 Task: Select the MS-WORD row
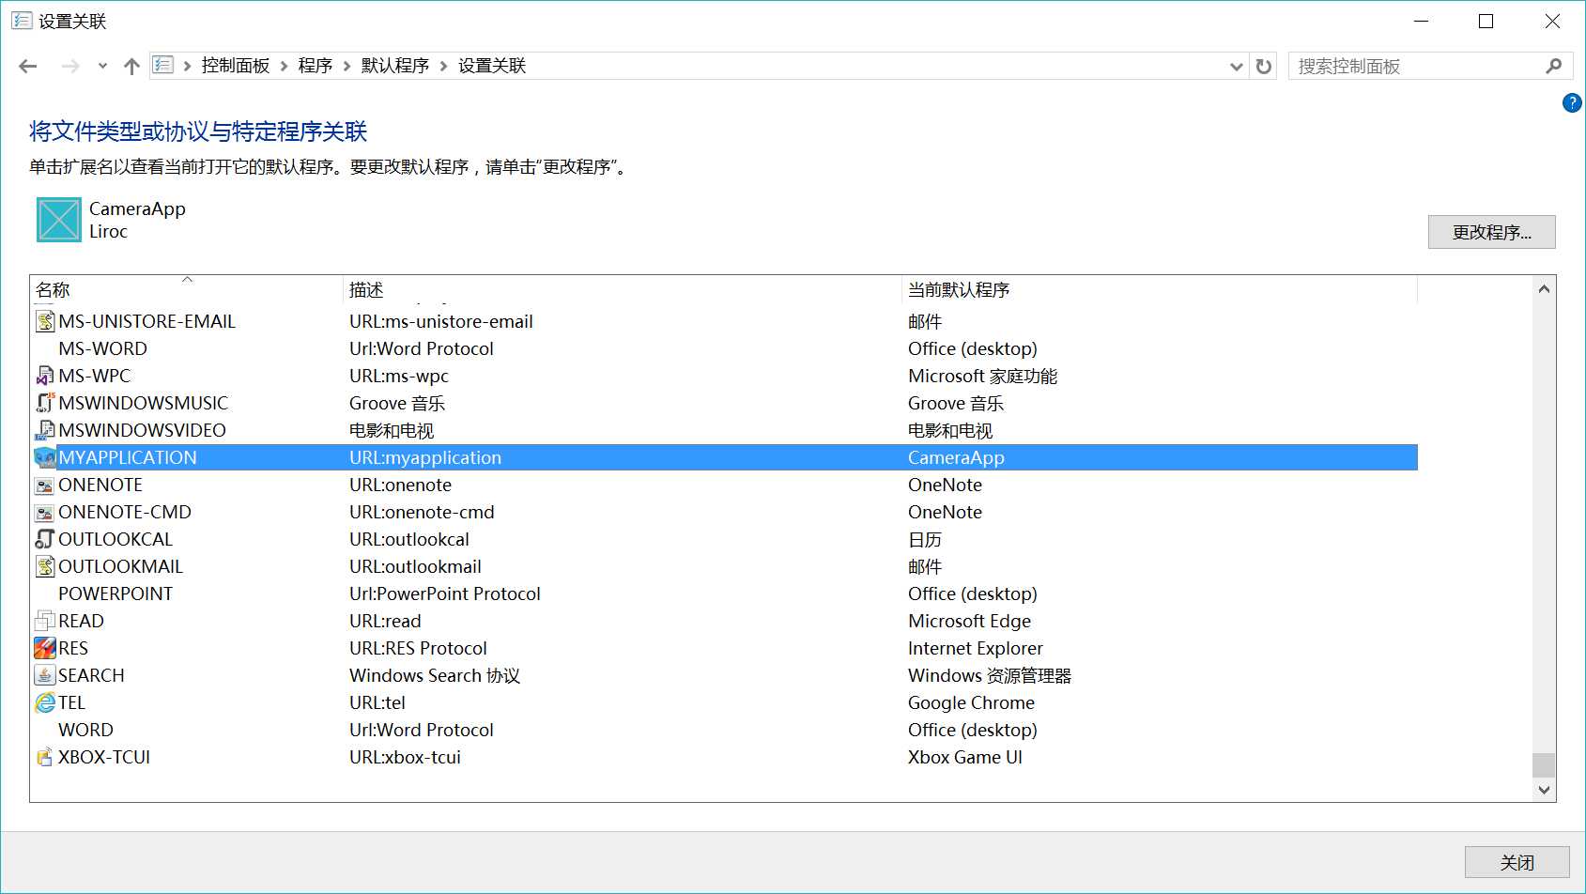pos(723,348)
